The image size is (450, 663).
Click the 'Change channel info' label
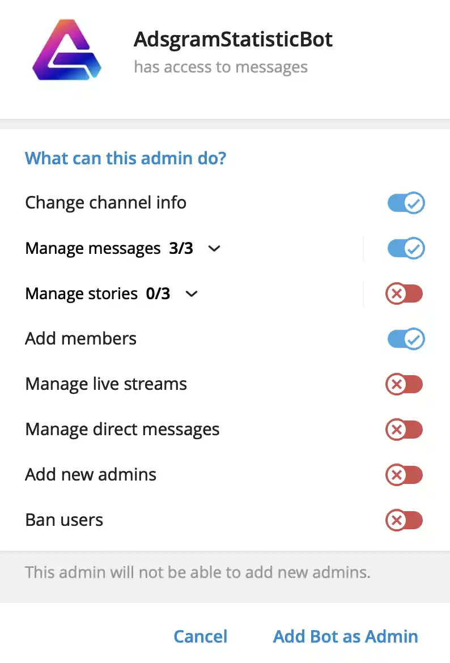(x=106, y=203)
